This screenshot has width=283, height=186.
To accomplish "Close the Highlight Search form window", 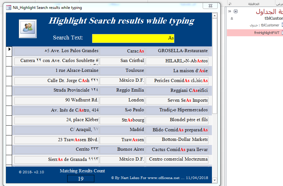I will pos(210,6).
